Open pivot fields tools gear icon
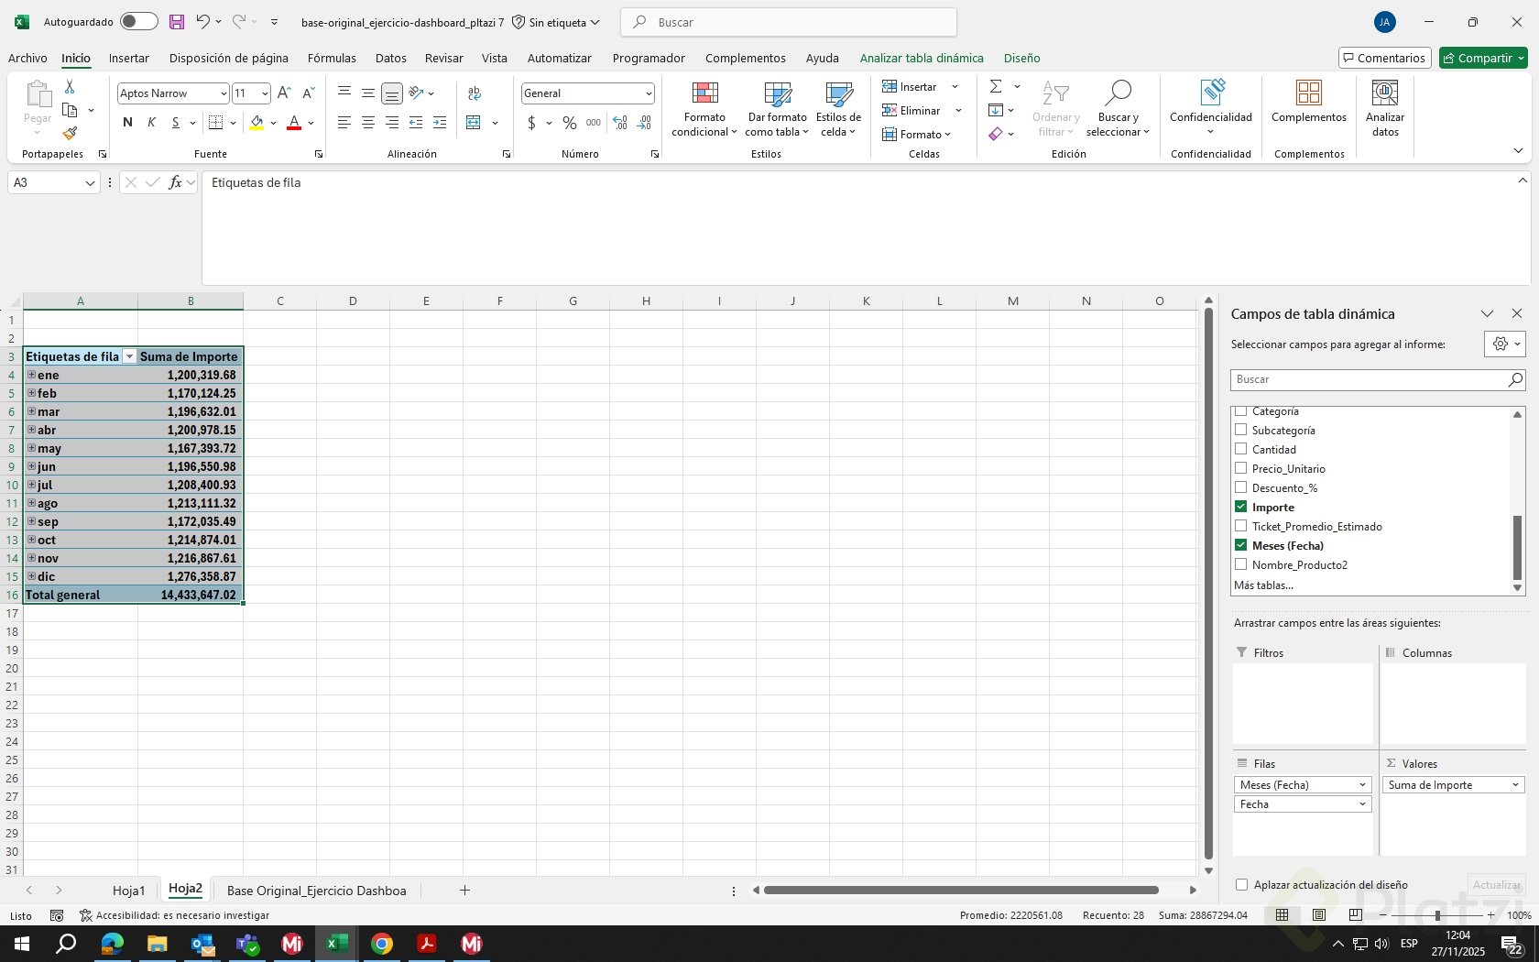This screenshot has width=1539, height=962. 1505,344
